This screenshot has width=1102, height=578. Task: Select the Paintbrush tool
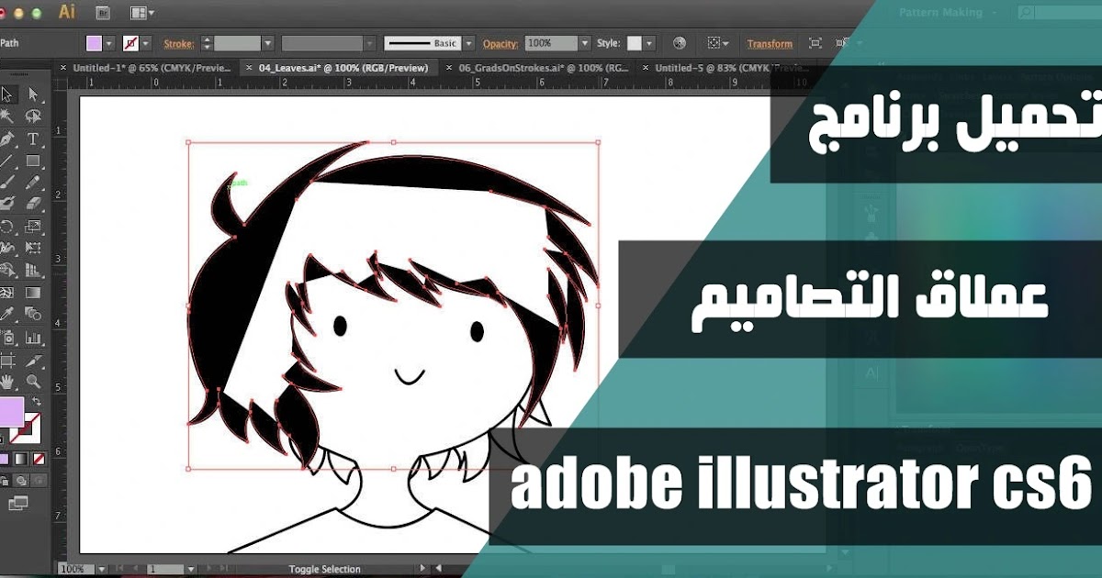(x=7, y=183)
